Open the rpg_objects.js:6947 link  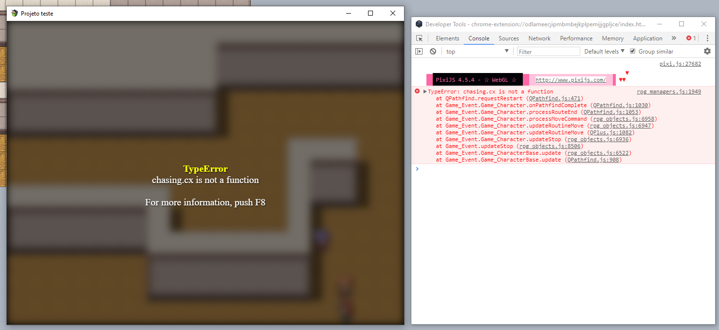[620, 126]
